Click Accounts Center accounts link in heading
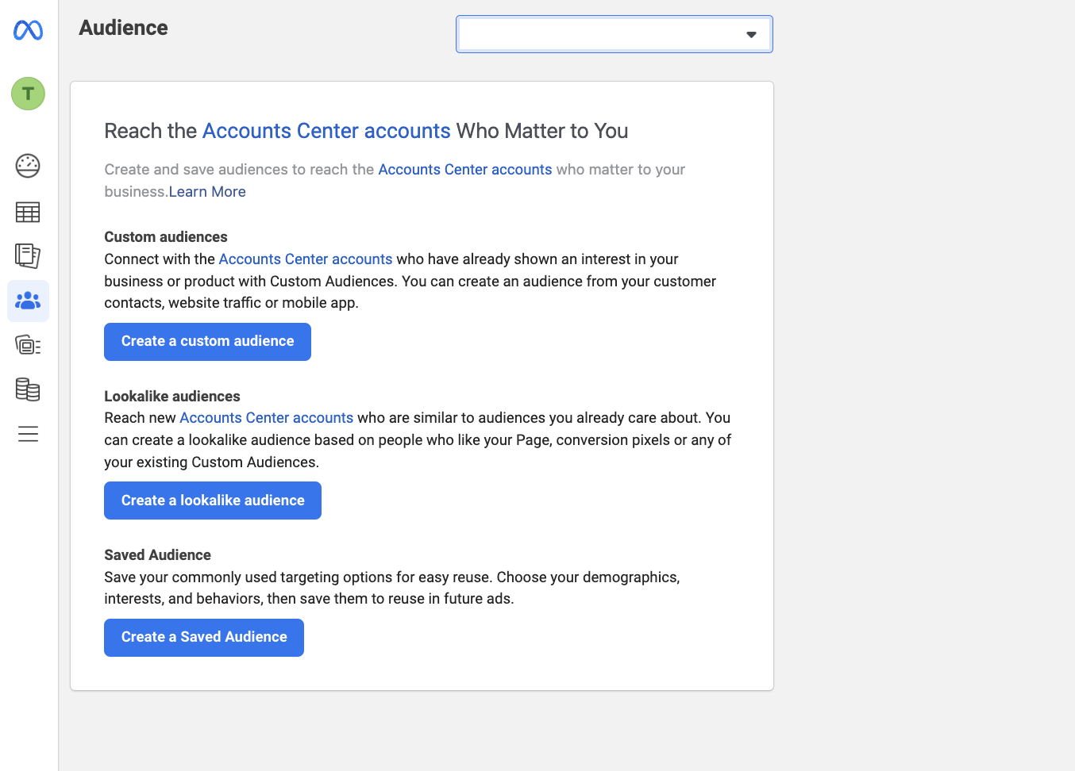 click(x=326, y=131)
